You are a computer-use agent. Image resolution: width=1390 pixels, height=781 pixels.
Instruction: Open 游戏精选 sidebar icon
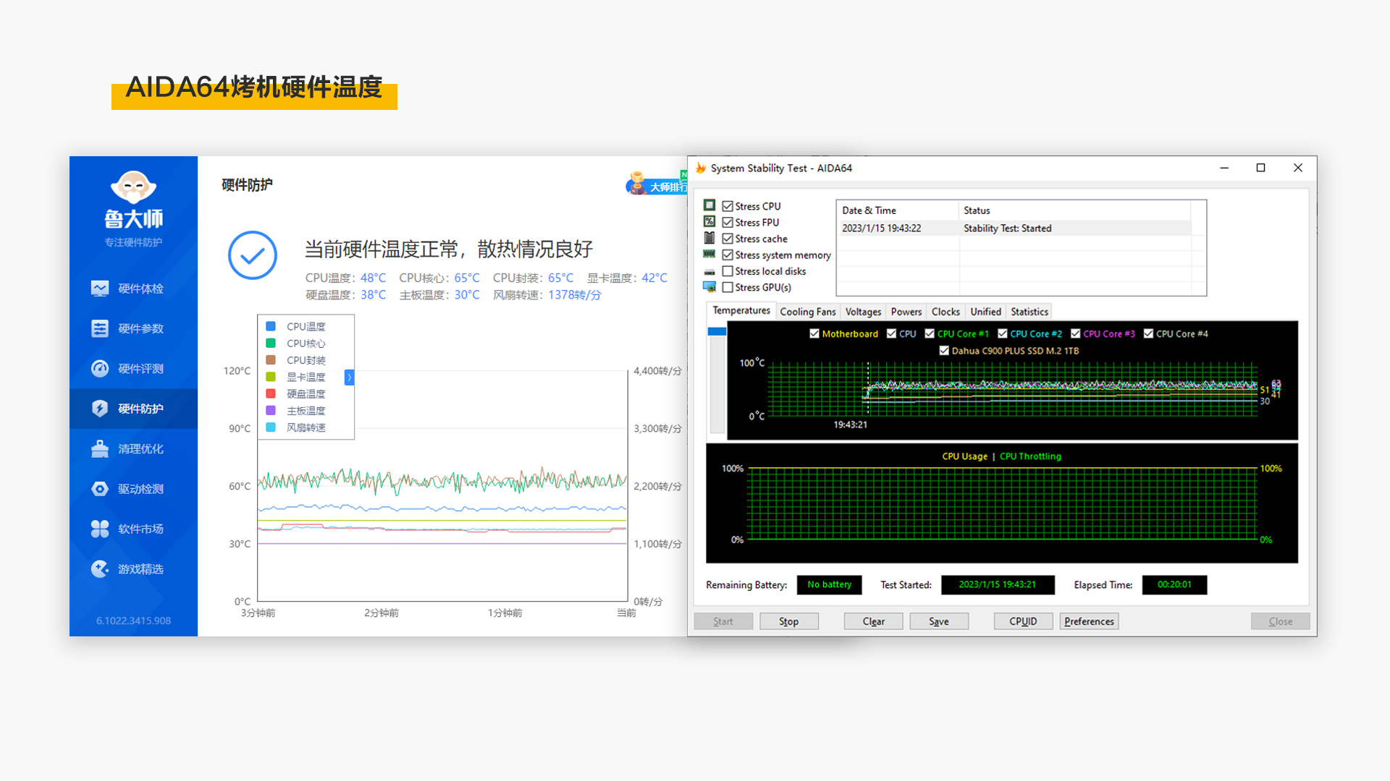(100, 569)
